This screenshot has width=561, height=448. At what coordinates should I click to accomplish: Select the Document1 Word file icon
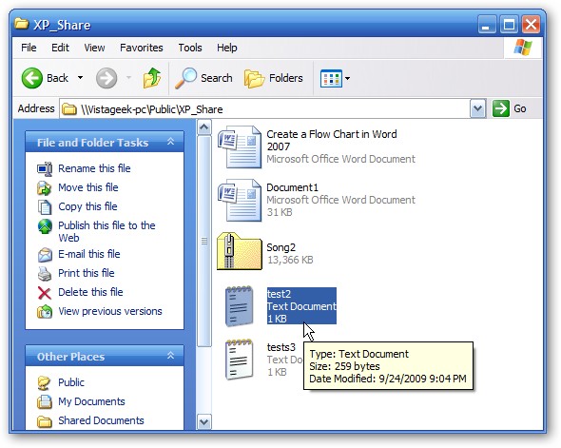[240, 200]
